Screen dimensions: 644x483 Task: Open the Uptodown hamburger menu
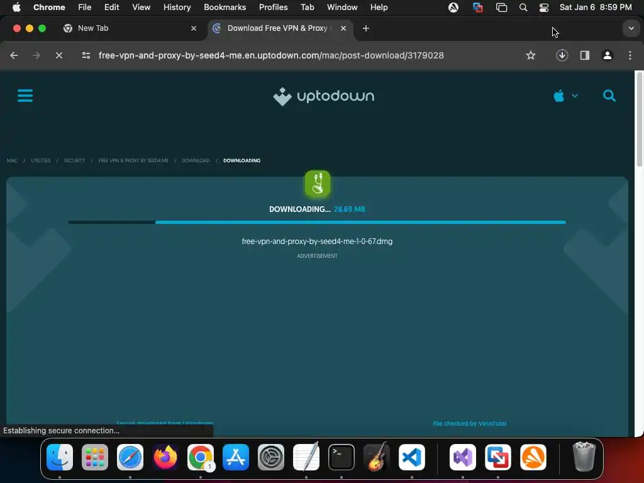coord(25,96)
